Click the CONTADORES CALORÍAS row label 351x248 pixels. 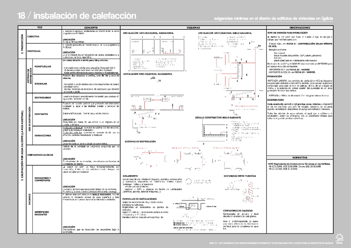point(40,155)
